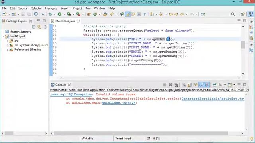This screenshot has width=255, height=143.
Task: Click the Next Annotation icon
Action: coord(151,14)
